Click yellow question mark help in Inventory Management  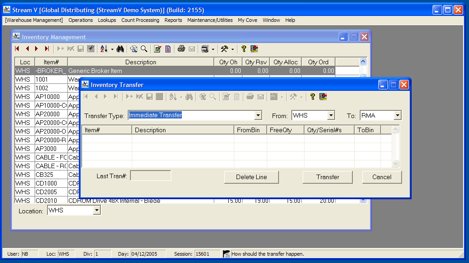pyautogui.click(x=244, y=49)
